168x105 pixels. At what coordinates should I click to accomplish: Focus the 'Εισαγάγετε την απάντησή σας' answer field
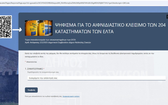97,78
